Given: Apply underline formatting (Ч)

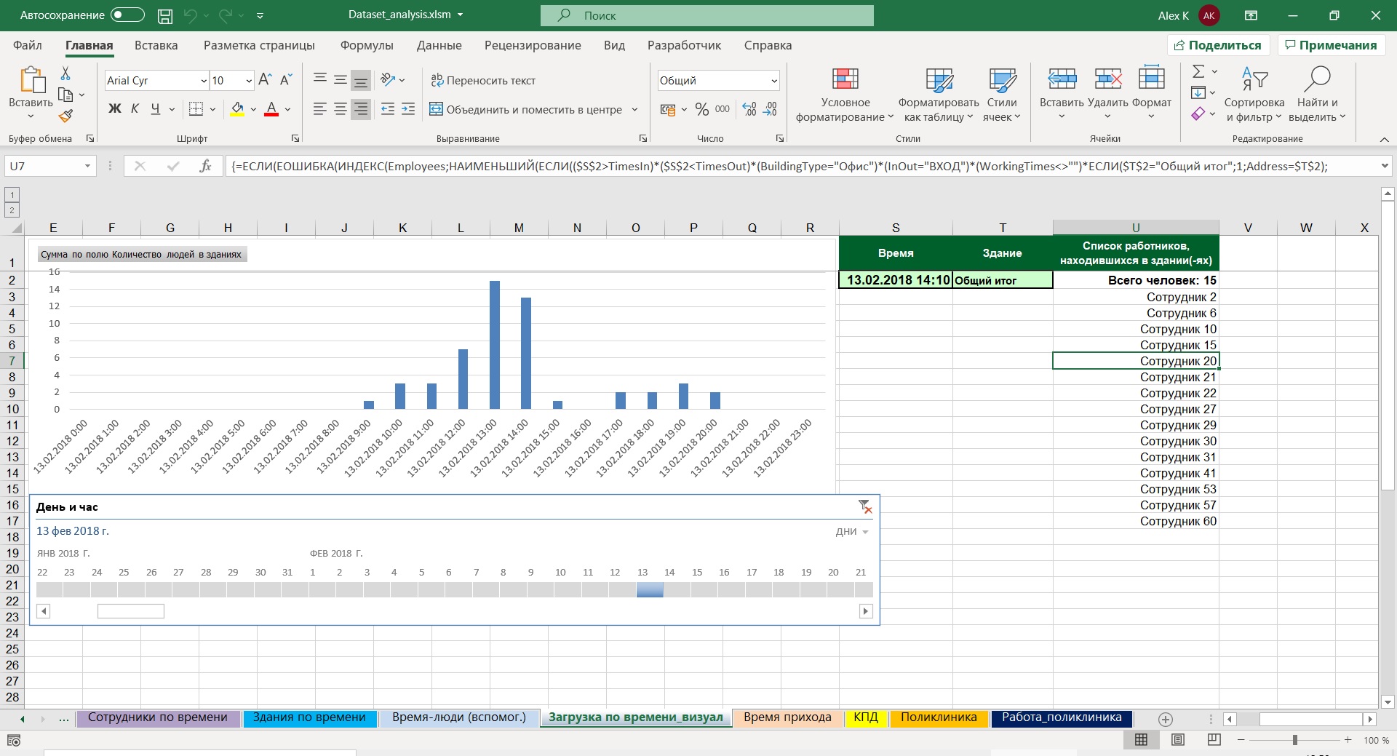Looking at the screenshot, I should click(x=156, y=109).
